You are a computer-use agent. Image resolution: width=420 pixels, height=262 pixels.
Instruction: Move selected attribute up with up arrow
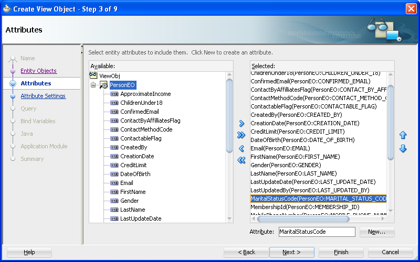(403, 135)
